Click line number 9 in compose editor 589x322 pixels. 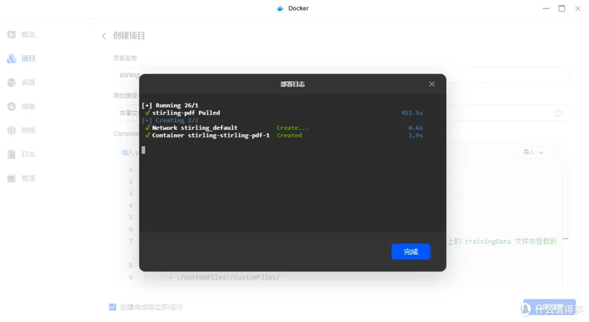point(131,277)
